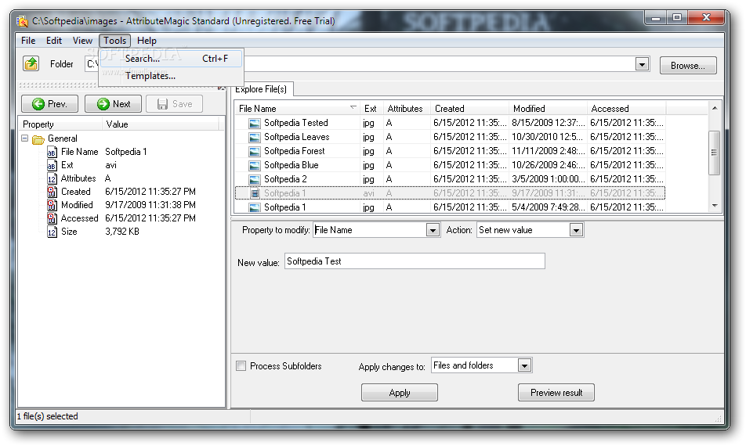Viewport: 746px width, 446px height.
Task: Click the File Name property icon
Action: point(52,152)
